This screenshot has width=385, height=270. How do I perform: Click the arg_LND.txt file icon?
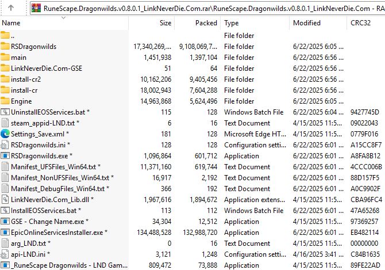point(5,243)
